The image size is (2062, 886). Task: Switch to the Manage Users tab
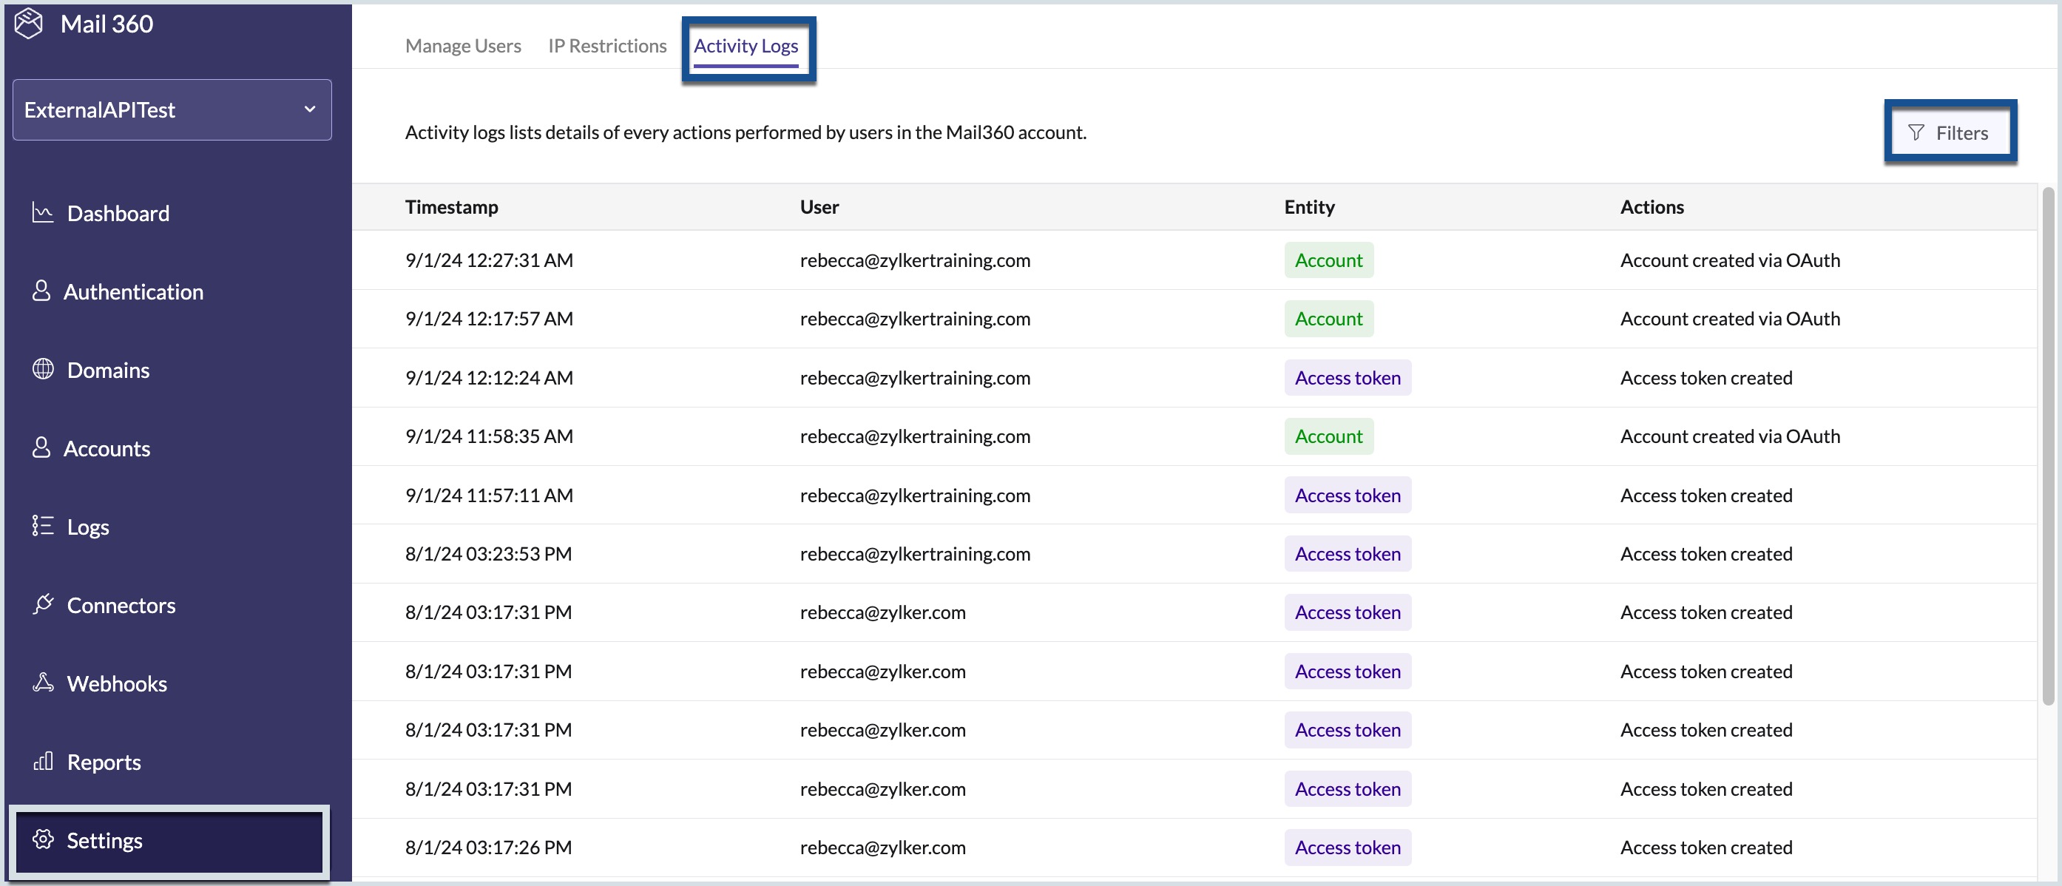pos(463,46)
